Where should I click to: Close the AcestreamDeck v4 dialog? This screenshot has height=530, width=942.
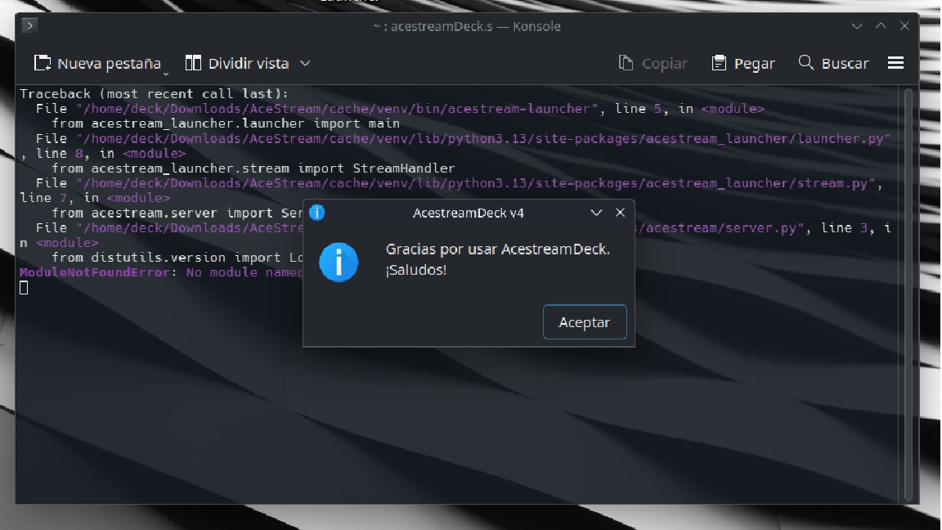point(620,213)
